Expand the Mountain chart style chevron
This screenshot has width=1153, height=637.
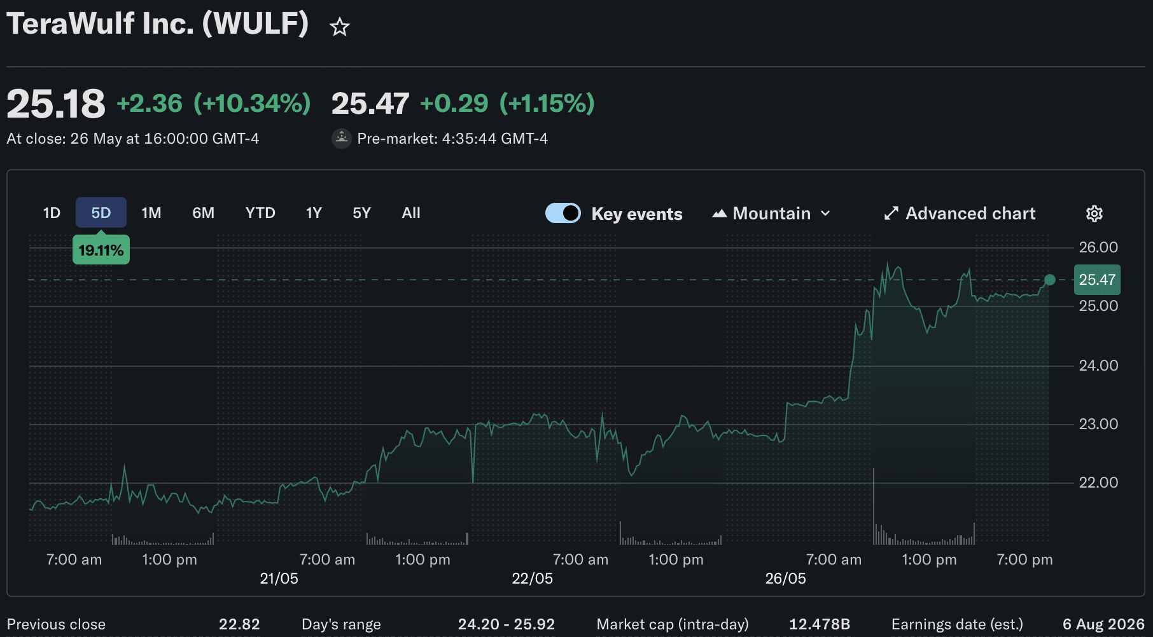pos(825,214)
